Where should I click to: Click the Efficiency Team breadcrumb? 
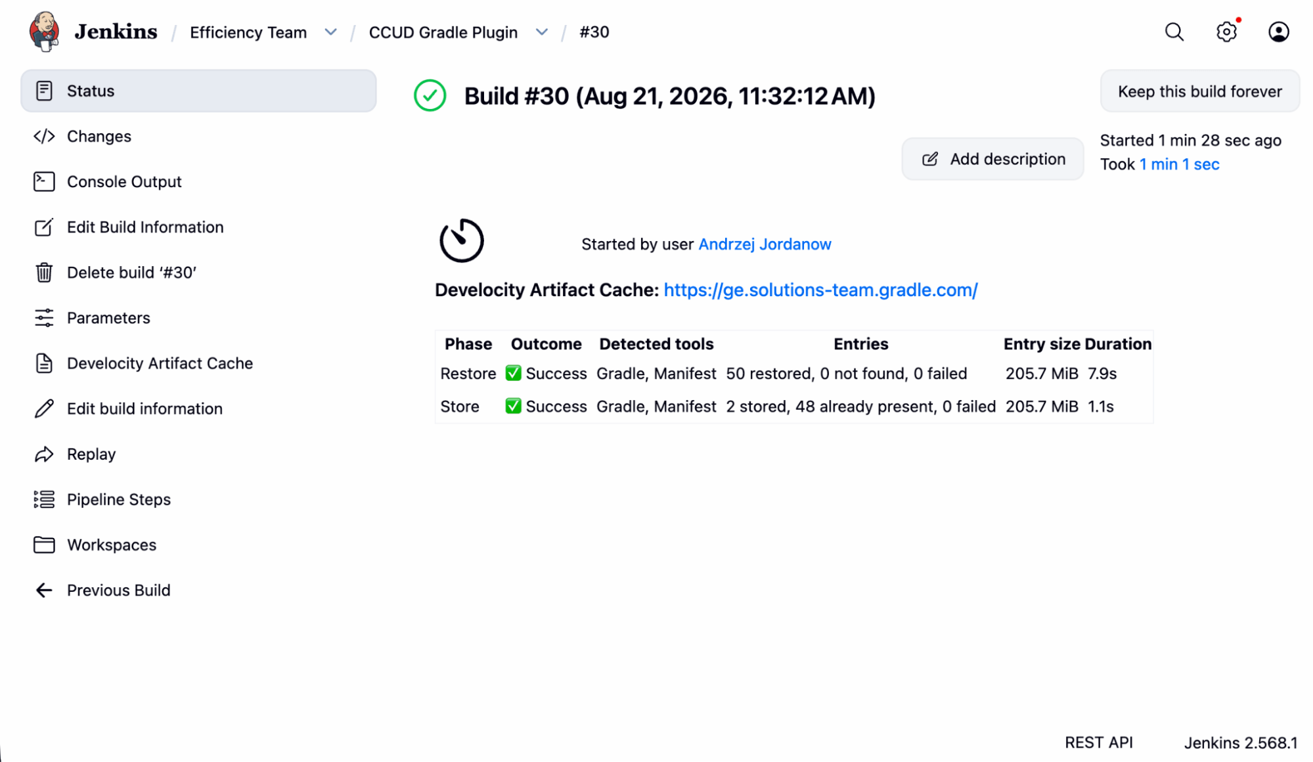248,32
